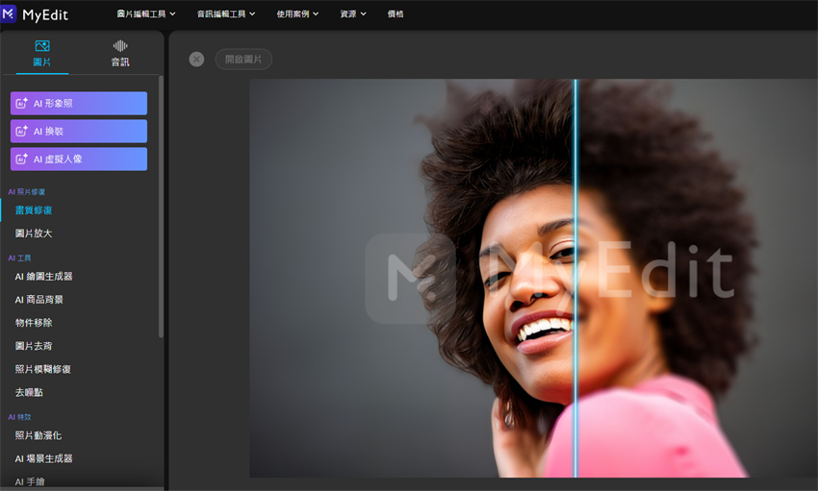Open the 照片模糊修復 tool
Screen dimensions: 818x491
(x=42, y=369)
